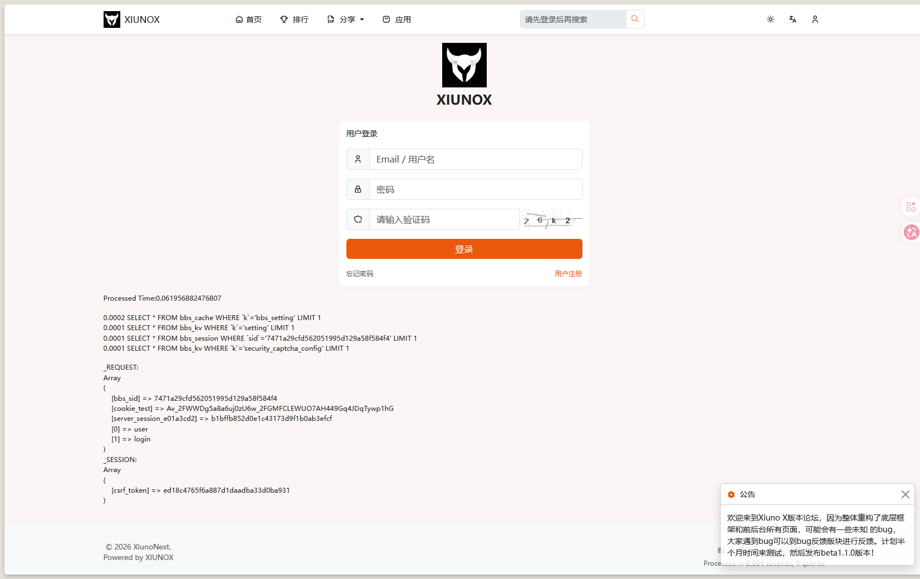Click the 'bbs_cache' SQL query line
The width and height of the screenshot is (920, 579).
[x=212, y=318]
